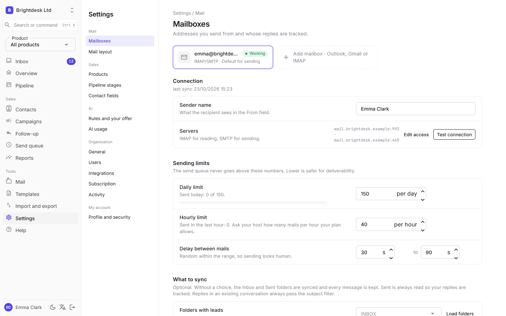Viewport: 506px width, 316px height.
Task: Click the 12 unread inbox badge
Action: [x=71, y=61]
